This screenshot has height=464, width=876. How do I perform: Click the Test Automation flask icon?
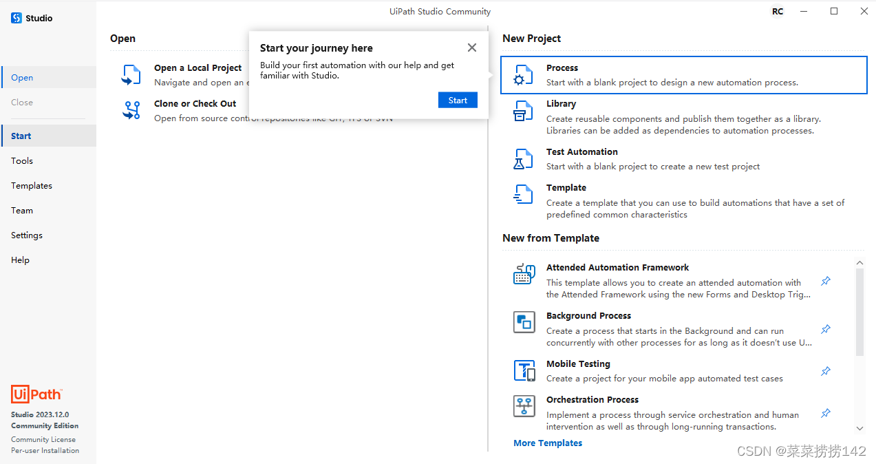(x=523, y=159)
